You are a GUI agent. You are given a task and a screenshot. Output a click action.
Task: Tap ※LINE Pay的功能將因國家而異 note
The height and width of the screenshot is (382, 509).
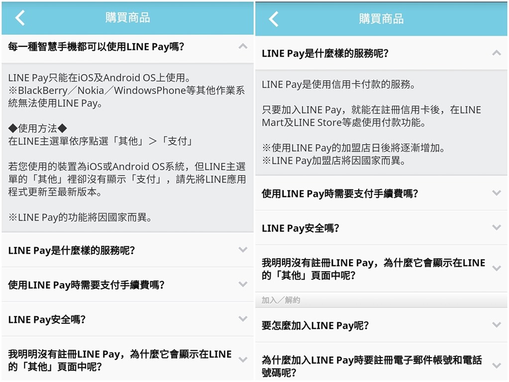coord(80,217)
